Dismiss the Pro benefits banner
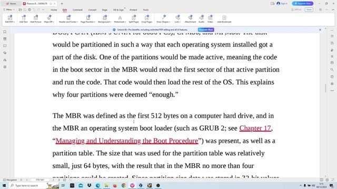This screenshot has width=337, height=189. (x=320, y=30)
